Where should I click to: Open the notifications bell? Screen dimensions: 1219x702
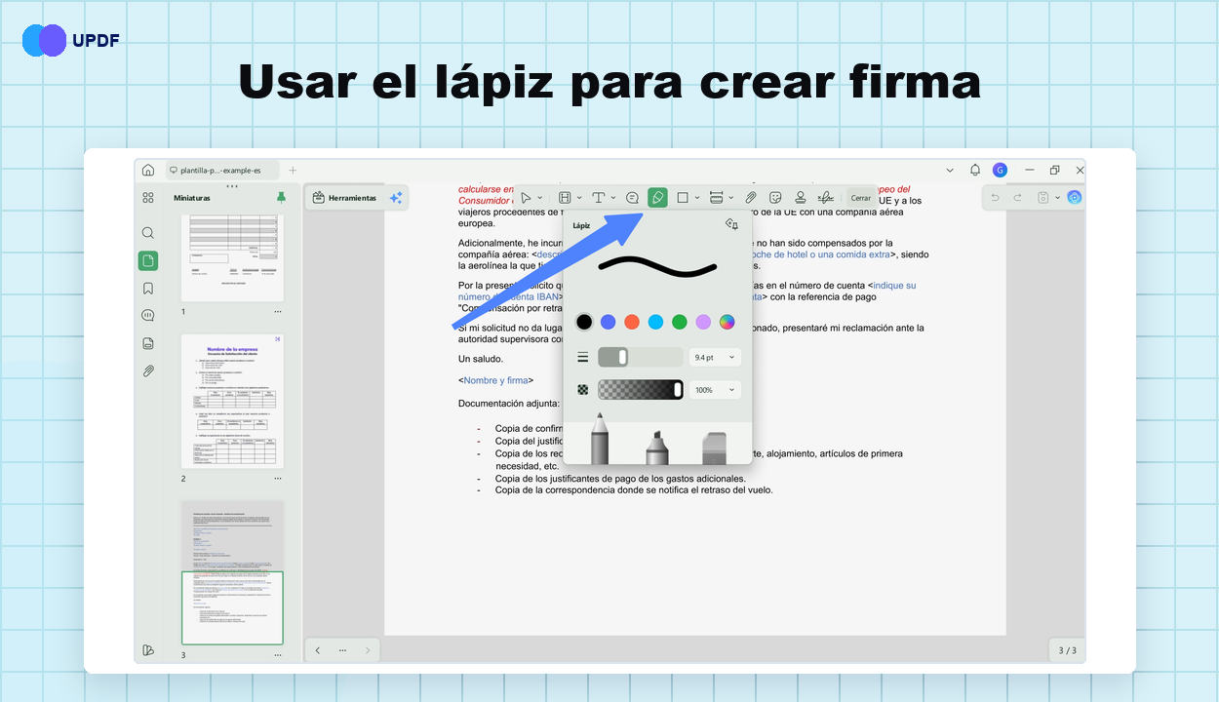coord(975,170)
